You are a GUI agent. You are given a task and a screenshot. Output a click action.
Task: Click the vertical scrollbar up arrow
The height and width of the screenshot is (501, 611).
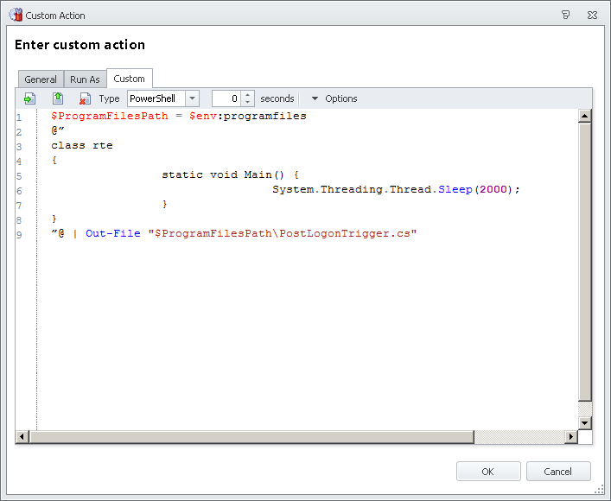585,116
